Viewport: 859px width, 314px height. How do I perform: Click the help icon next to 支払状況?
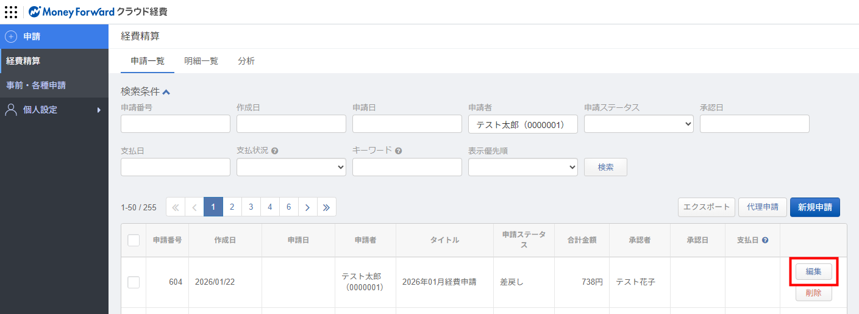click(x=274, y=151)
